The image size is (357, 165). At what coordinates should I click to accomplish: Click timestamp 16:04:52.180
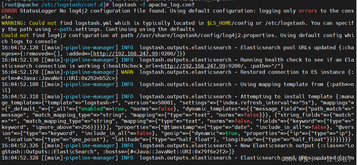pos(20,84)
